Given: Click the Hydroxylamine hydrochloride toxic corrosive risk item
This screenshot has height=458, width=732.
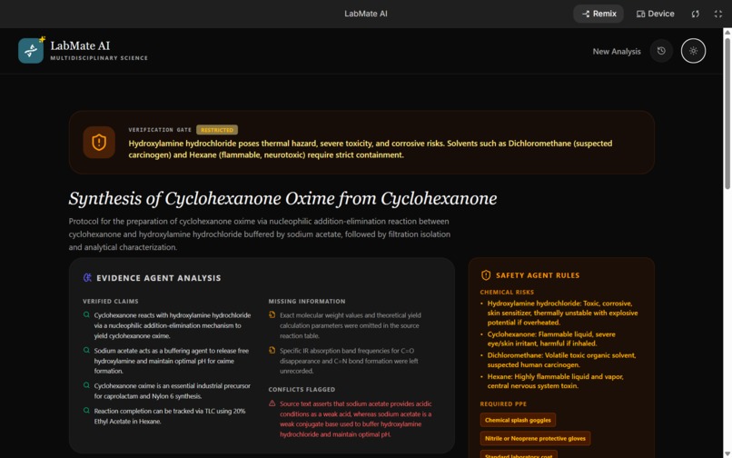Looking at the screenshot, I should click(x=562, y=313).
